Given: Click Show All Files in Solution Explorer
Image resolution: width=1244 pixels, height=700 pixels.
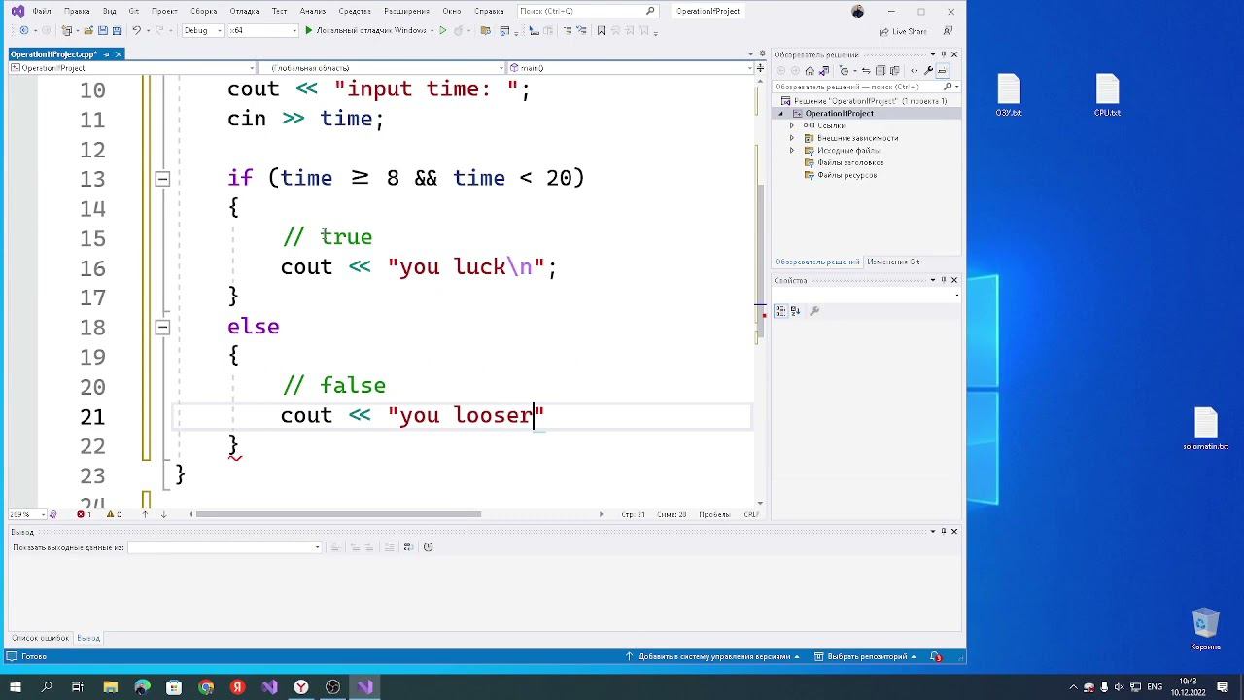Looking at the screenshot, I should pyautogui.click(x=896, y=71).
